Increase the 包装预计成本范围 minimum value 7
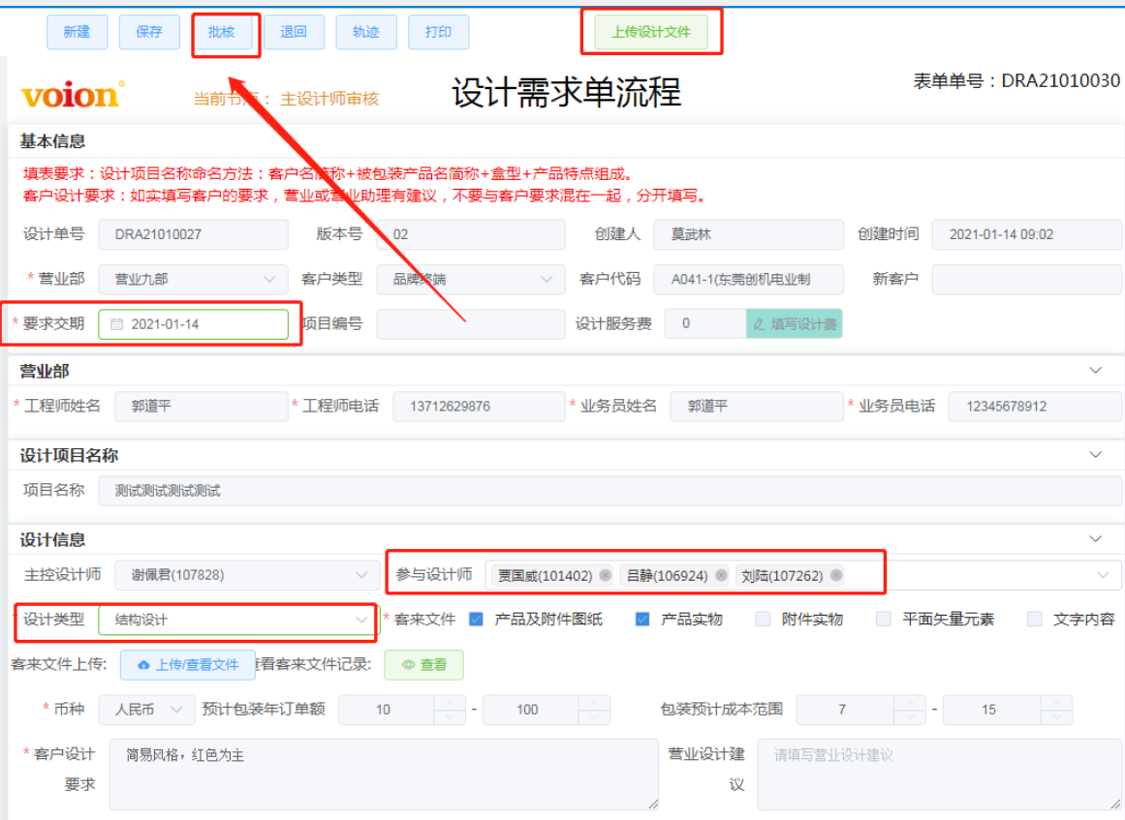This screenshot has height=820, width=1125. [x=910, y=703]
